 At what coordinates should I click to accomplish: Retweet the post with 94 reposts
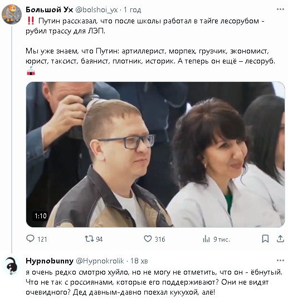(89, 239)
